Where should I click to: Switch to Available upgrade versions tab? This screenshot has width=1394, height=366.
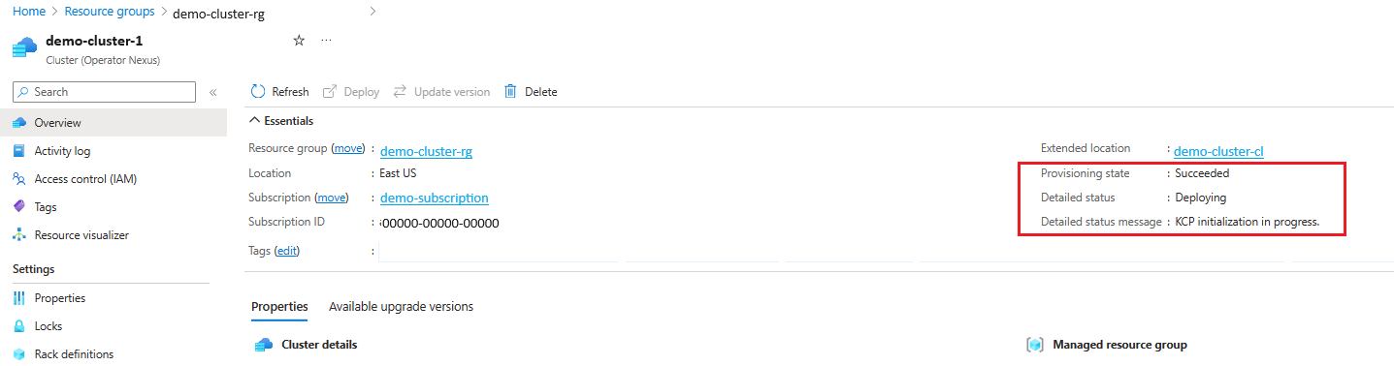point(401,307)
